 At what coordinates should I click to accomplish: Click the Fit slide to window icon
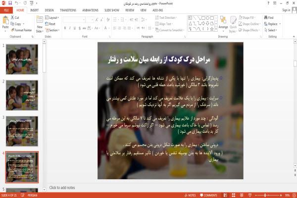pos(294,195)
